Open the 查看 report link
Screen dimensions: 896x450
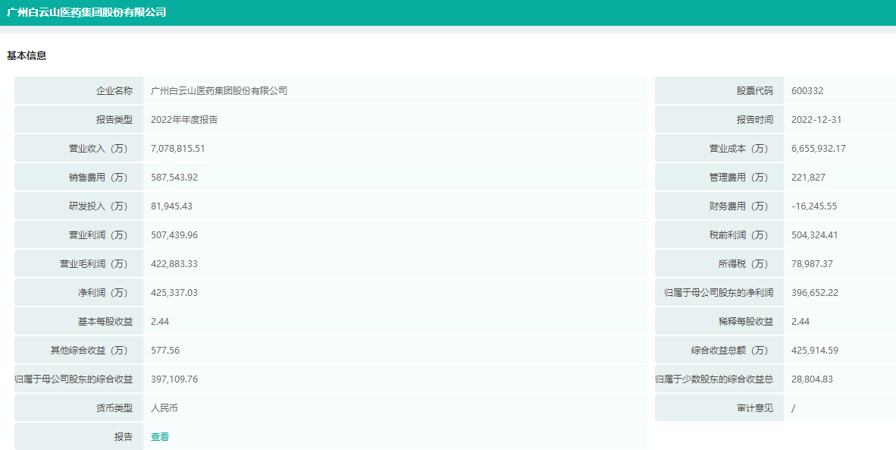160,437
